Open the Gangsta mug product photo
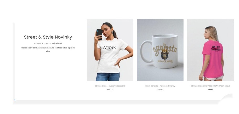The image size is (239, 114). 160,50
